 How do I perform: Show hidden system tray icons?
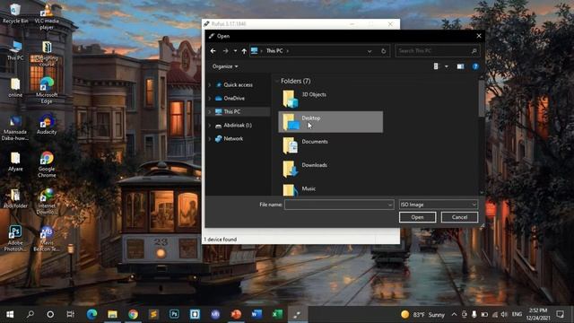[x=454, y=314]
